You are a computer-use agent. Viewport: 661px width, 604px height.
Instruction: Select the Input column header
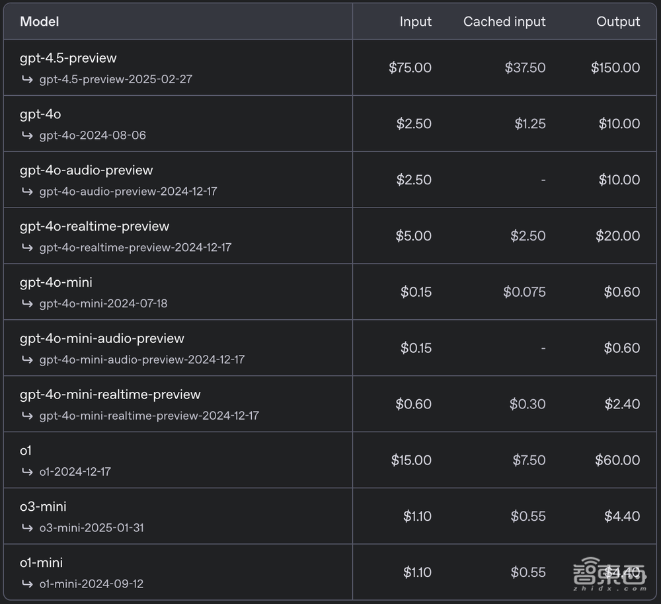(415, 22)
